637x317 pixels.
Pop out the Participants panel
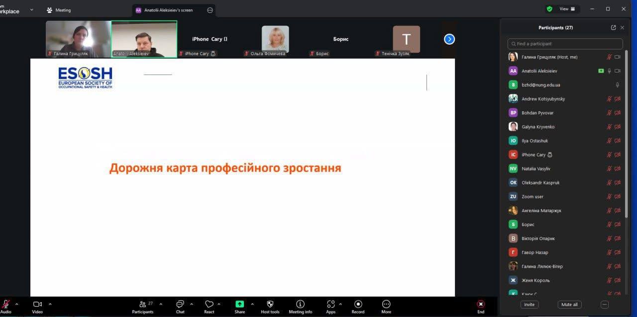pos(613,28)
